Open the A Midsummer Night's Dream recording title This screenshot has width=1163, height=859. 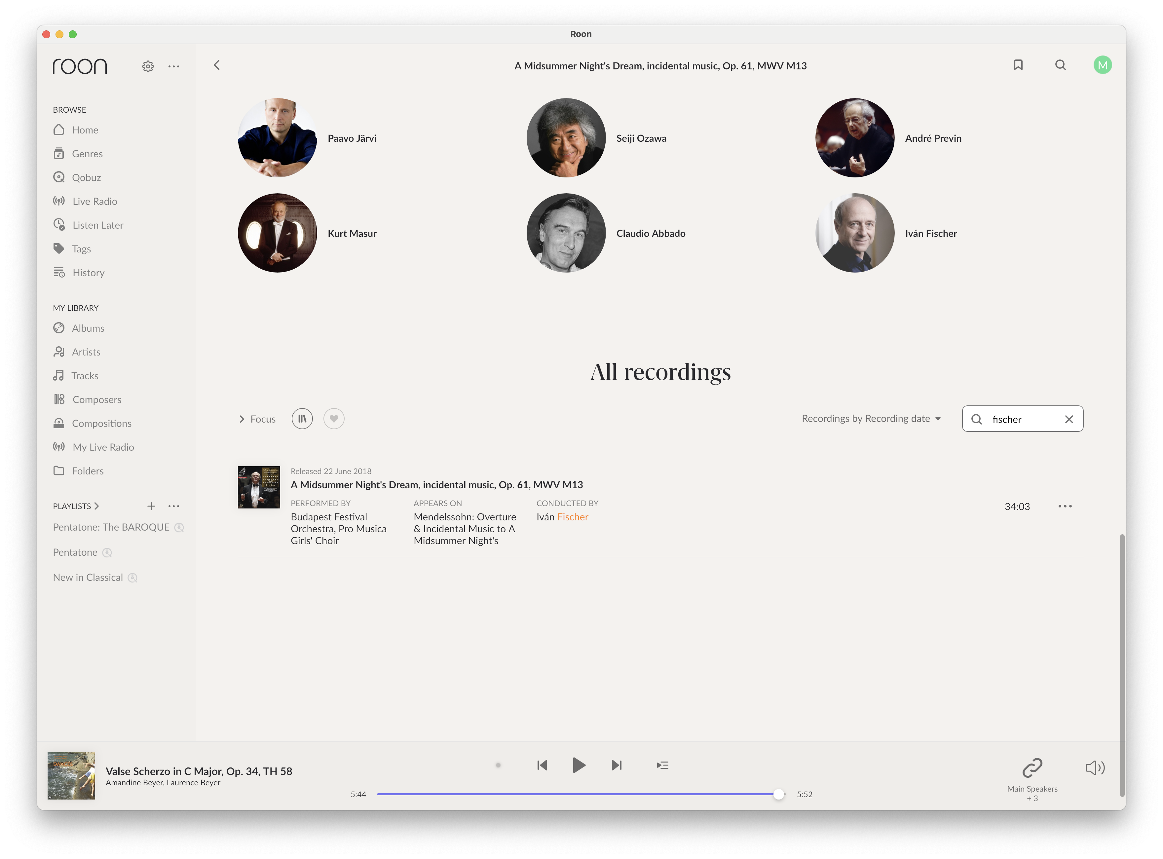(437, 485)
